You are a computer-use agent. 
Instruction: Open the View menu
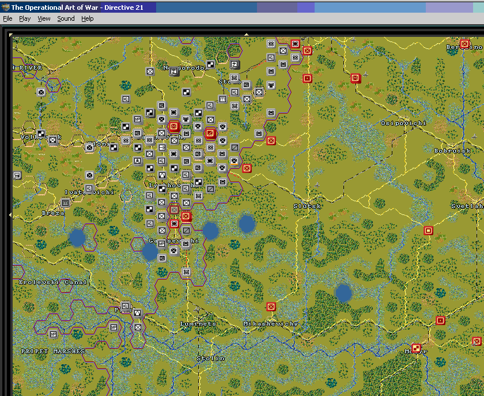click(x=44, y=18)
